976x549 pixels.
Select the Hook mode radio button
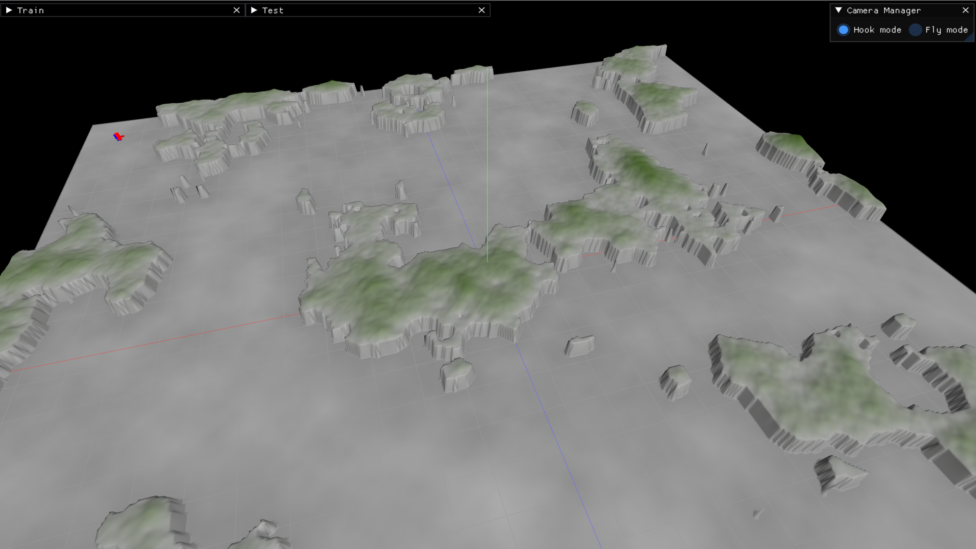tap(843, 30)
